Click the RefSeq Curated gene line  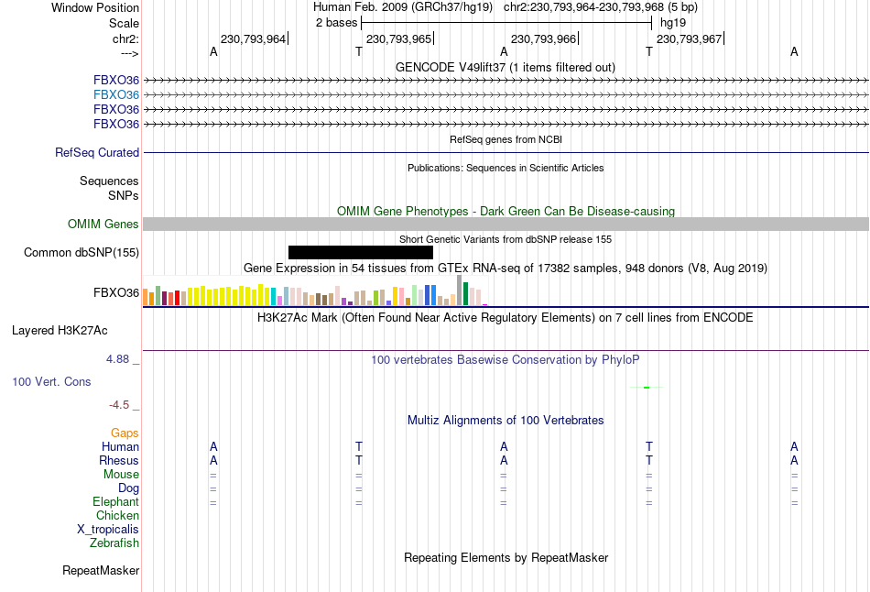pyautogui.click(x=506, y=152)
